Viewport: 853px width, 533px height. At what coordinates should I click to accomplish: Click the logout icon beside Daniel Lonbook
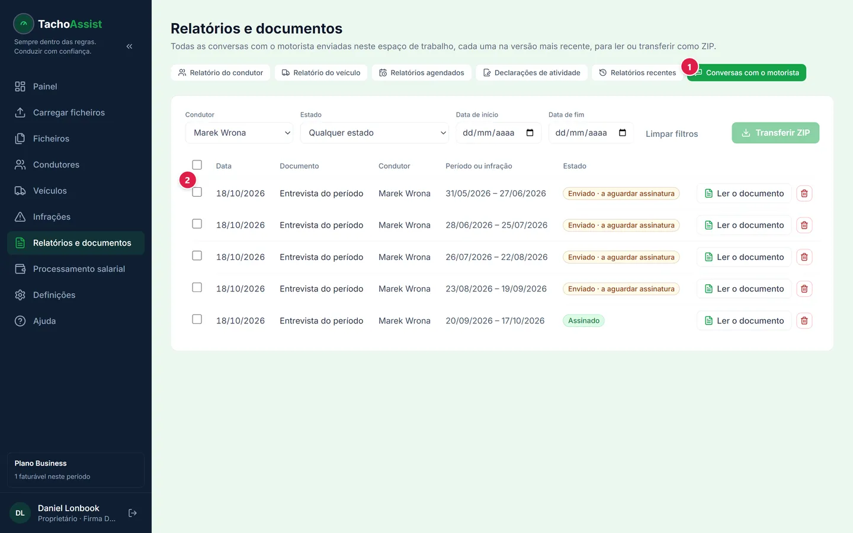click(133, 513)
